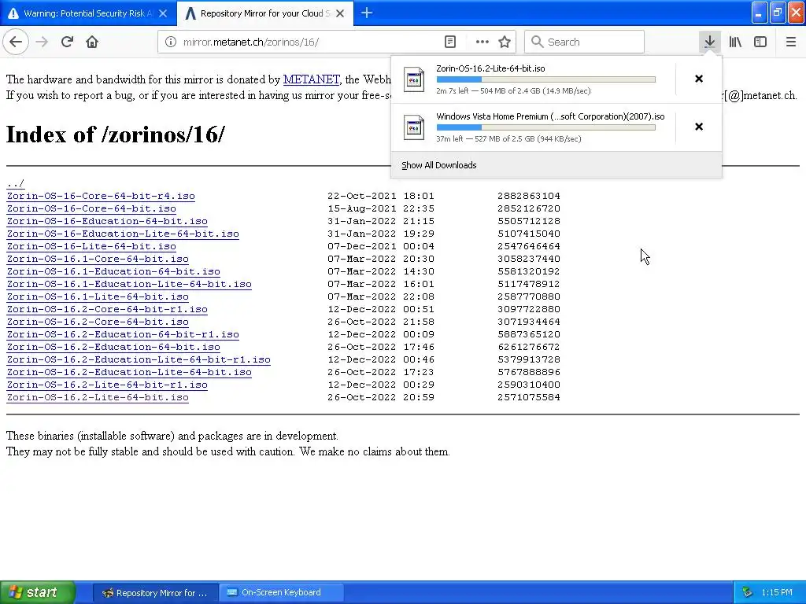
Task: Select the date 22-Oct-2021 18:01
Action: click(381, 196)
